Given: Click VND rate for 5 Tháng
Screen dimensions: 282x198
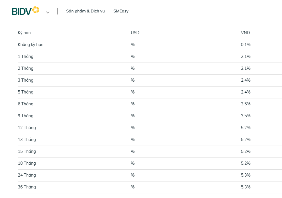Looking at the screenshot, I should [245, 92].
